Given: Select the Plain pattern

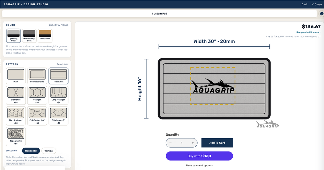Looking at the screenshot, I should click(x=16, y=76).
